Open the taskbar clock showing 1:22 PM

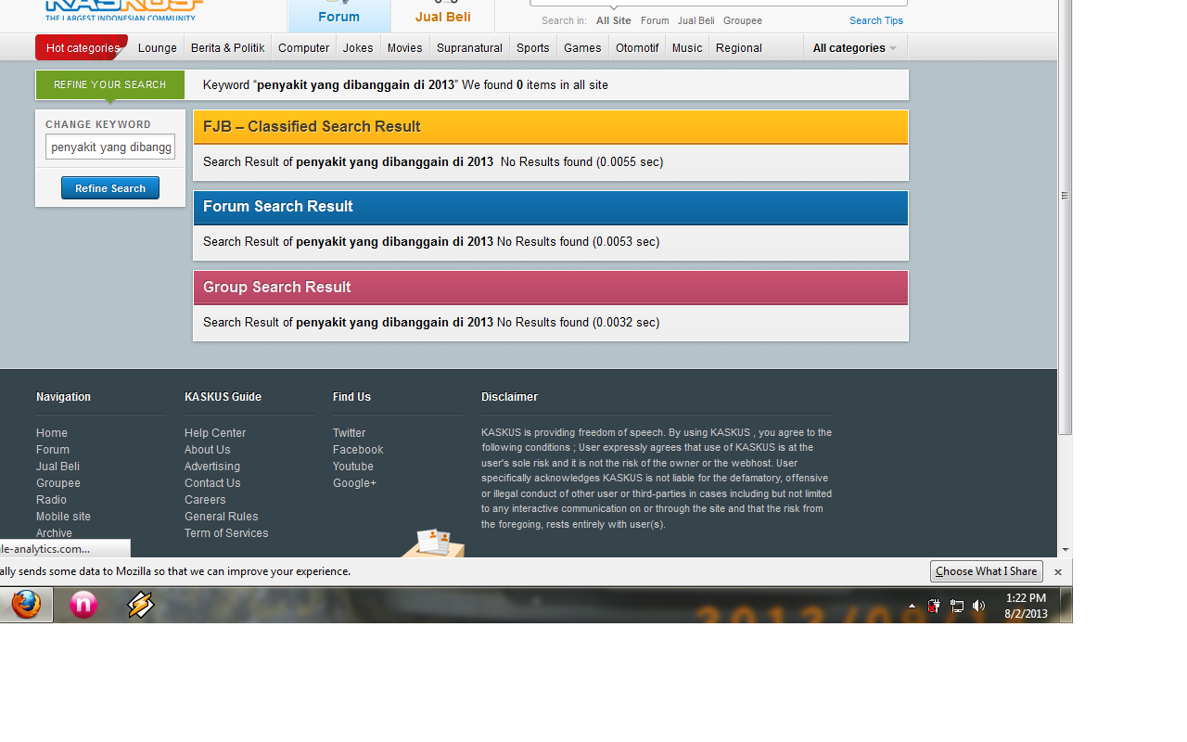coord(1026,606)
